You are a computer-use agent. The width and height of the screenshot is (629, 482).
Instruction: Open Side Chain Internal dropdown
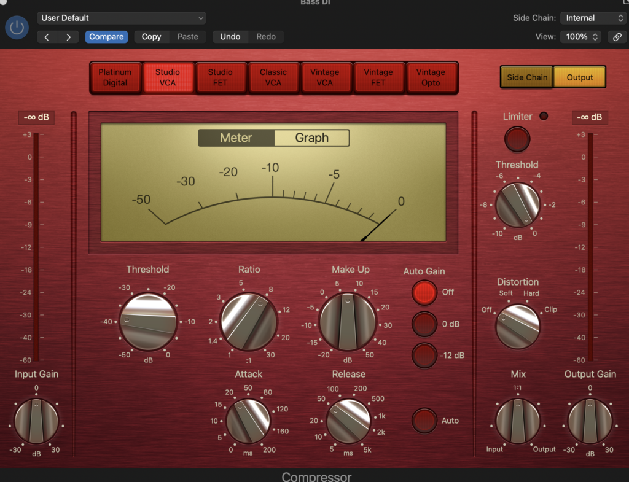pyautogui.click(x=593, y=18)
